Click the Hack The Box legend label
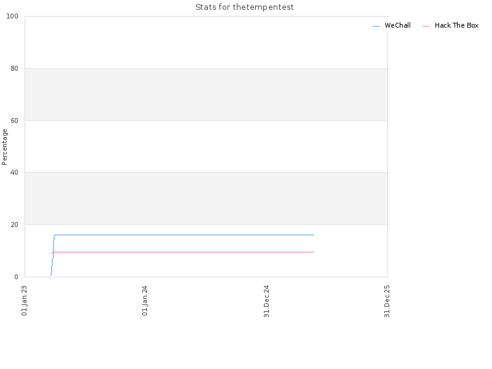Viewport: 492px width, 369px height. click(456, 25)
